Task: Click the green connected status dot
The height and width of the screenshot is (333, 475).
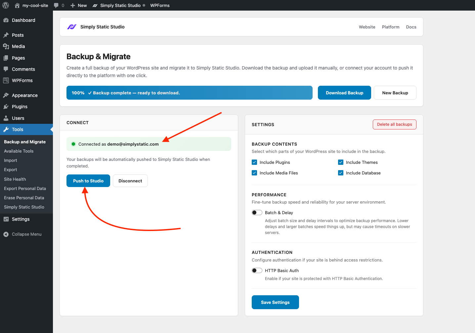Action: point(73,144)
